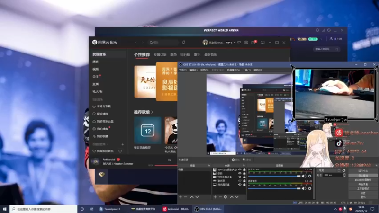Click 开始录制 button in OBS
The image size is (379, 213).
pos(363,184)
